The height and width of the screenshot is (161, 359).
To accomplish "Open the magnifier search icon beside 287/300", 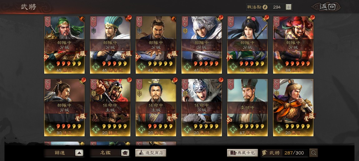I will (x=313, y=153).
